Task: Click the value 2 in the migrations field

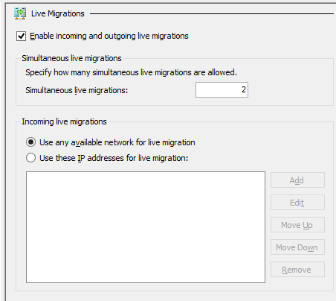Action: click(244, 89)
